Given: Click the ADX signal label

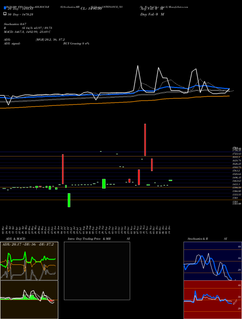Looking at the screenshot, I should click(x=12, y=43).
